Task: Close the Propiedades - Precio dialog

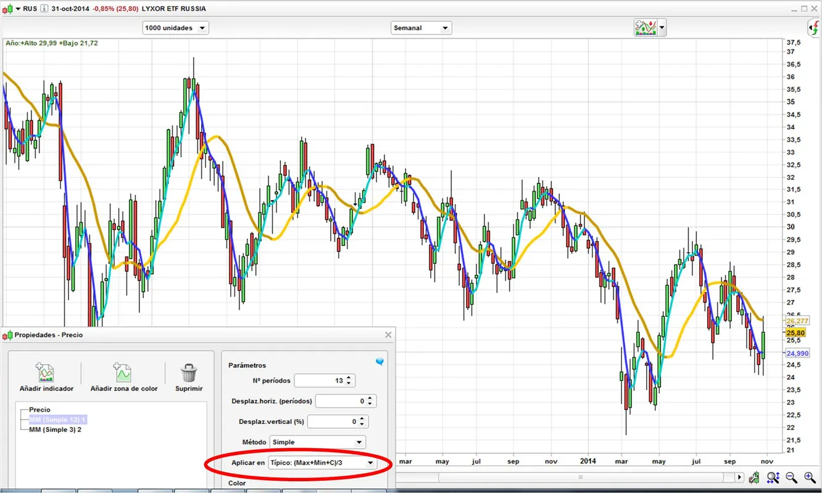Action: 388,335
